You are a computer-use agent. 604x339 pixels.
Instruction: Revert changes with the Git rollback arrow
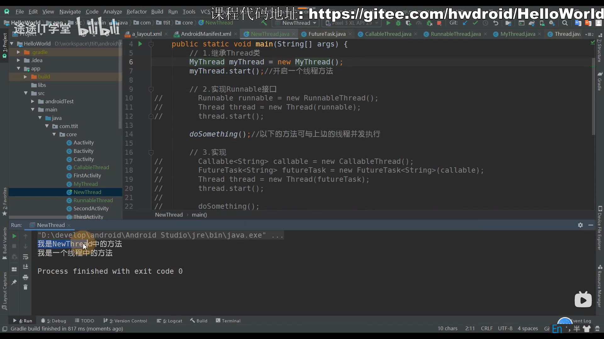(496, 23)
